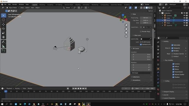Toggle Camera to View lock checkbox
This screenshot has width=189, height=106.
(141, 44)
